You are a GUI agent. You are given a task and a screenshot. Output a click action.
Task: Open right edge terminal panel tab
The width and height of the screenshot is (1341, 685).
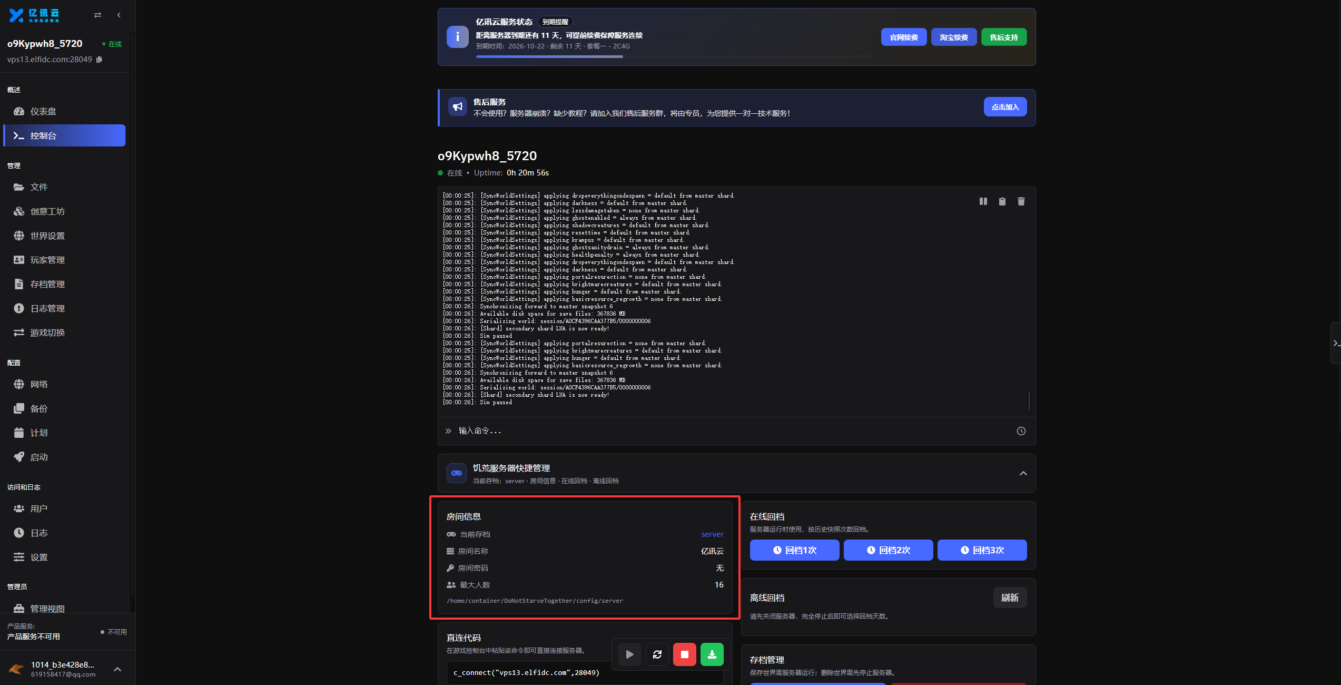click(x=1336, y=343)
